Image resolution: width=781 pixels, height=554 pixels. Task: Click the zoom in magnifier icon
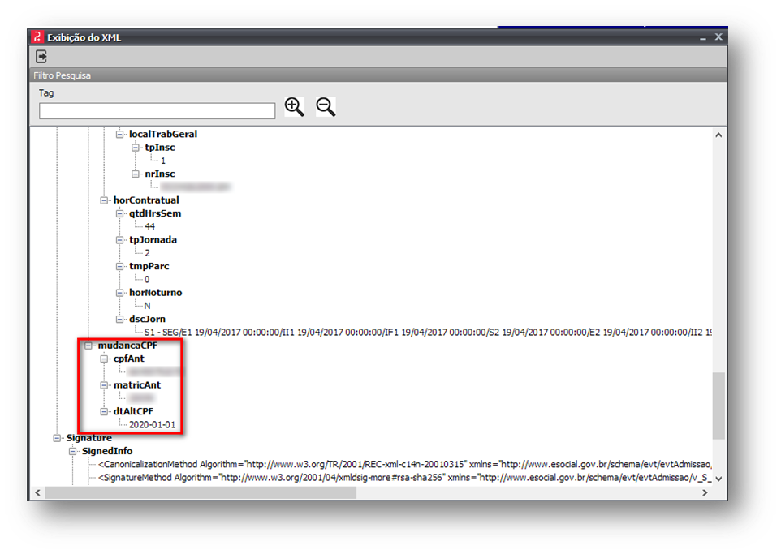[295, 106]
